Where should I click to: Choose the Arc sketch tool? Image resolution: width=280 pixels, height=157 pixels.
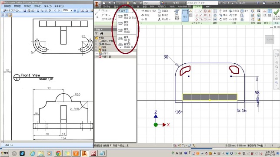105,15
